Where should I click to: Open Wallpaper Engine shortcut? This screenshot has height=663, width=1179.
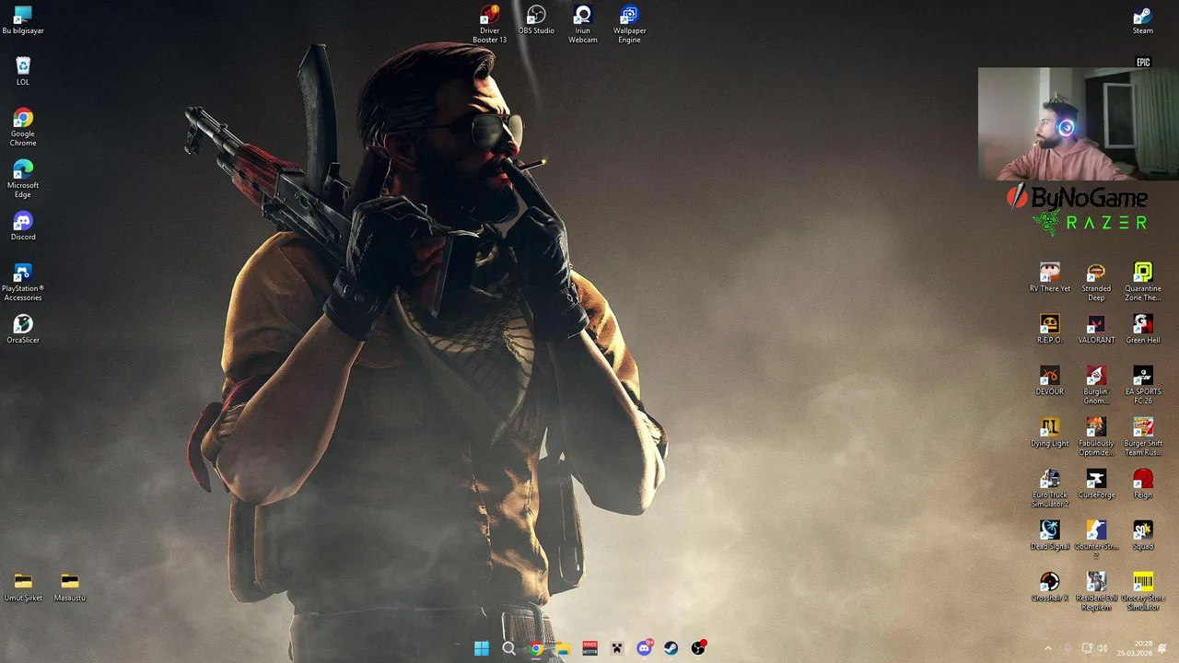point(629,24)
